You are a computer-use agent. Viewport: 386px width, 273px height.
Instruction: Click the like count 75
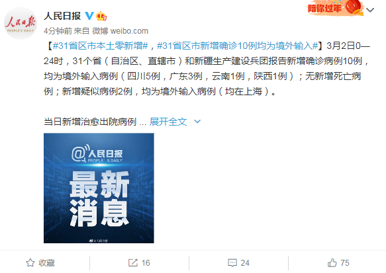[x=345, y=263]
